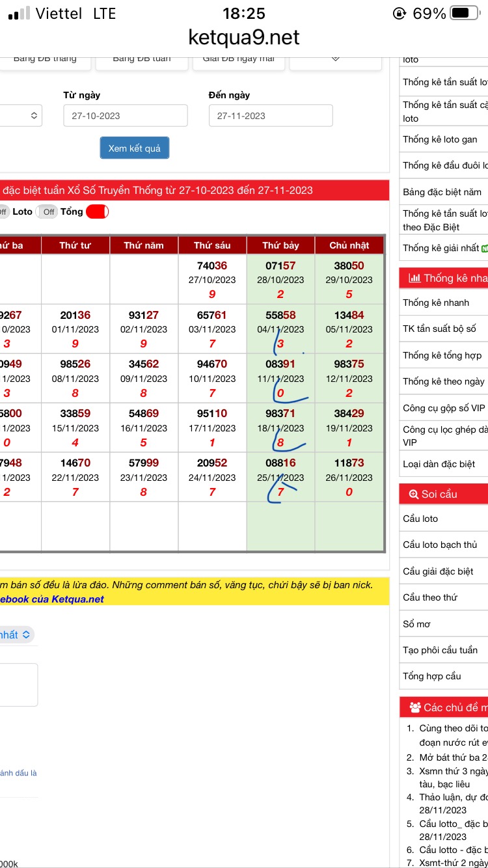Click the green new badge on Thống kê giải nhất
Image resolution: width=488 pixels, height=868 pixels.
(x=484, y=248)
